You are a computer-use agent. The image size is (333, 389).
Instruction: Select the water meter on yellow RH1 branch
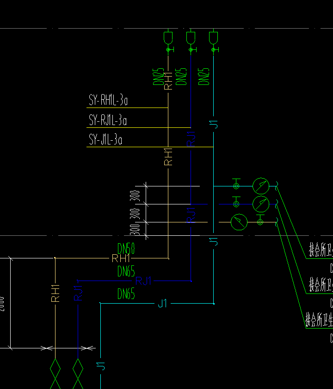pos(239,222)
